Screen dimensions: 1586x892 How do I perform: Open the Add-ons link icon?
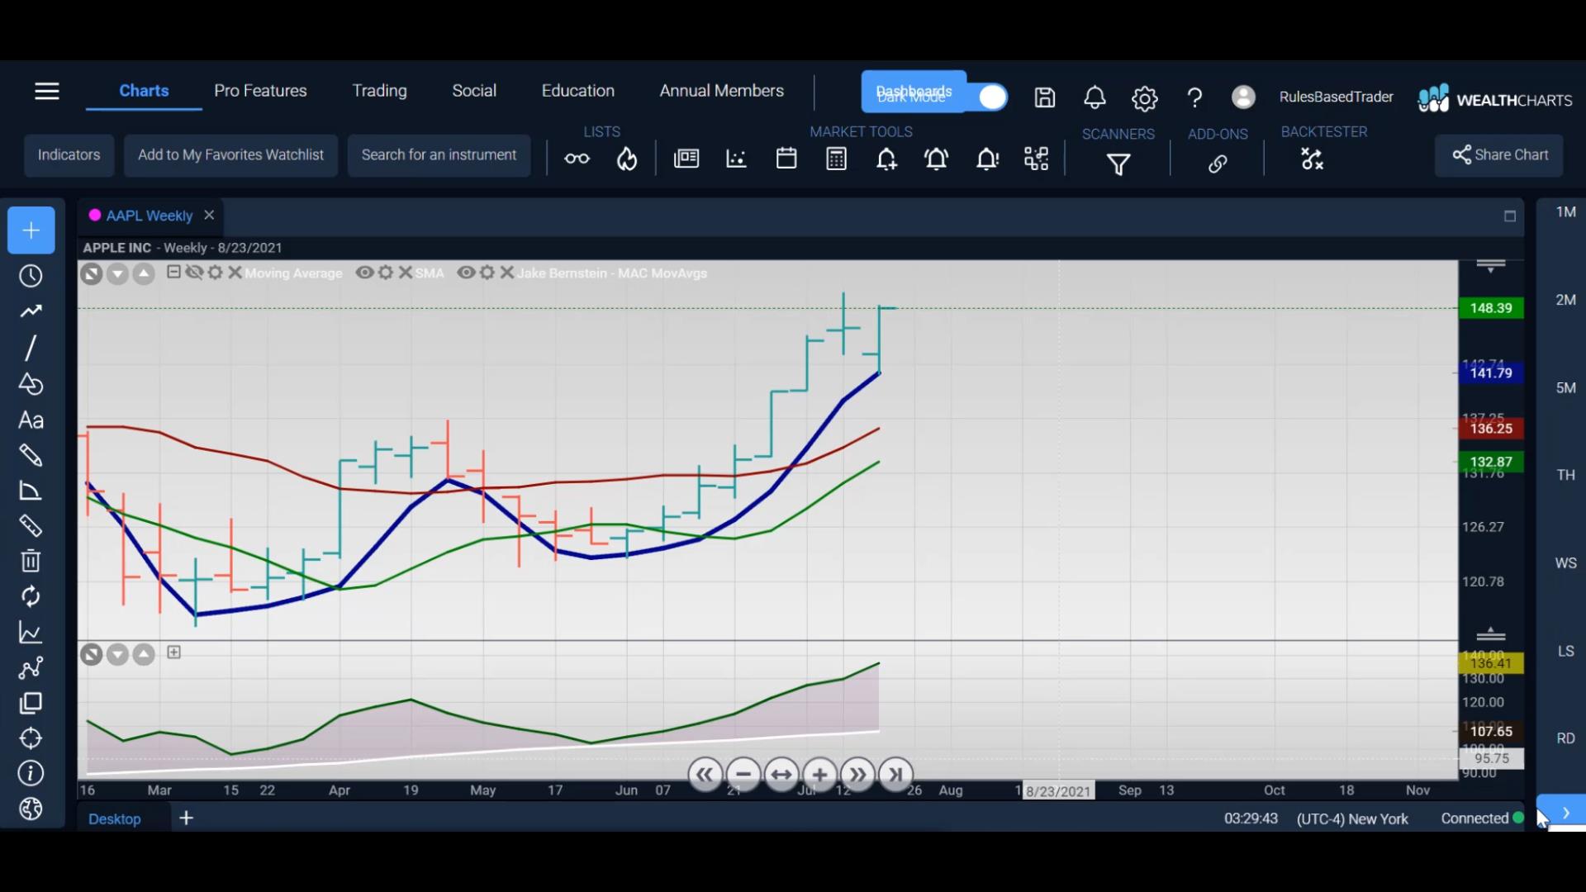(x=1218, y=164)
